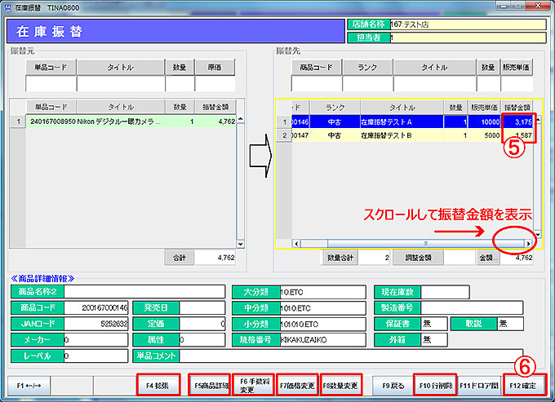Click down arrow of destination vertical scrollbar

pos(538,233)
